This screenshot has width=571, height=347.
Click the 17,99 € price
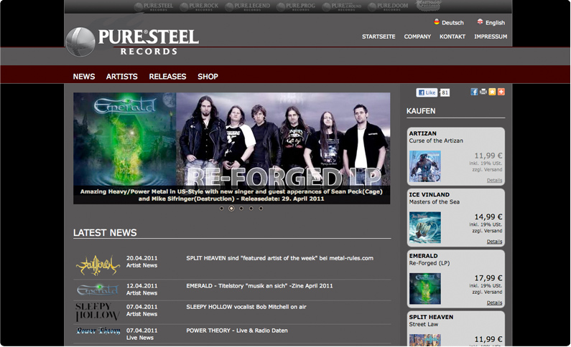click(488, 278)
